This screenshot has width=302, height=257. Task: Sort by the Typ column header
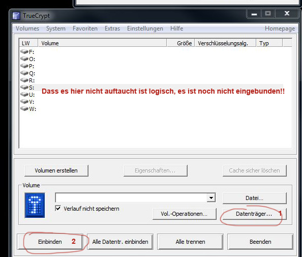[x=269, y=43]
